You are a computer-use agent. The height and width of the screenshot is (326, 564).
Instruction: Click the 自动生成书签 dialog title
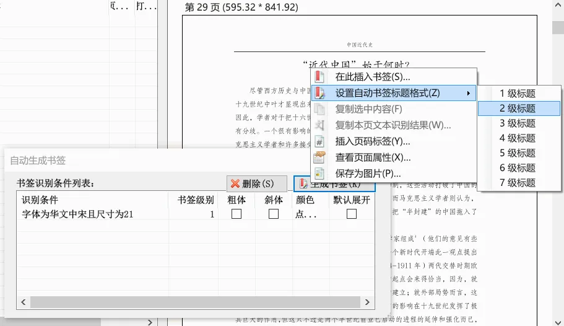[38, 161]
